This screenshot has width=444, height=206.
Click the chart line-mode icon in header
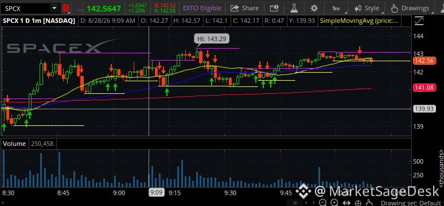coord(419,21)
